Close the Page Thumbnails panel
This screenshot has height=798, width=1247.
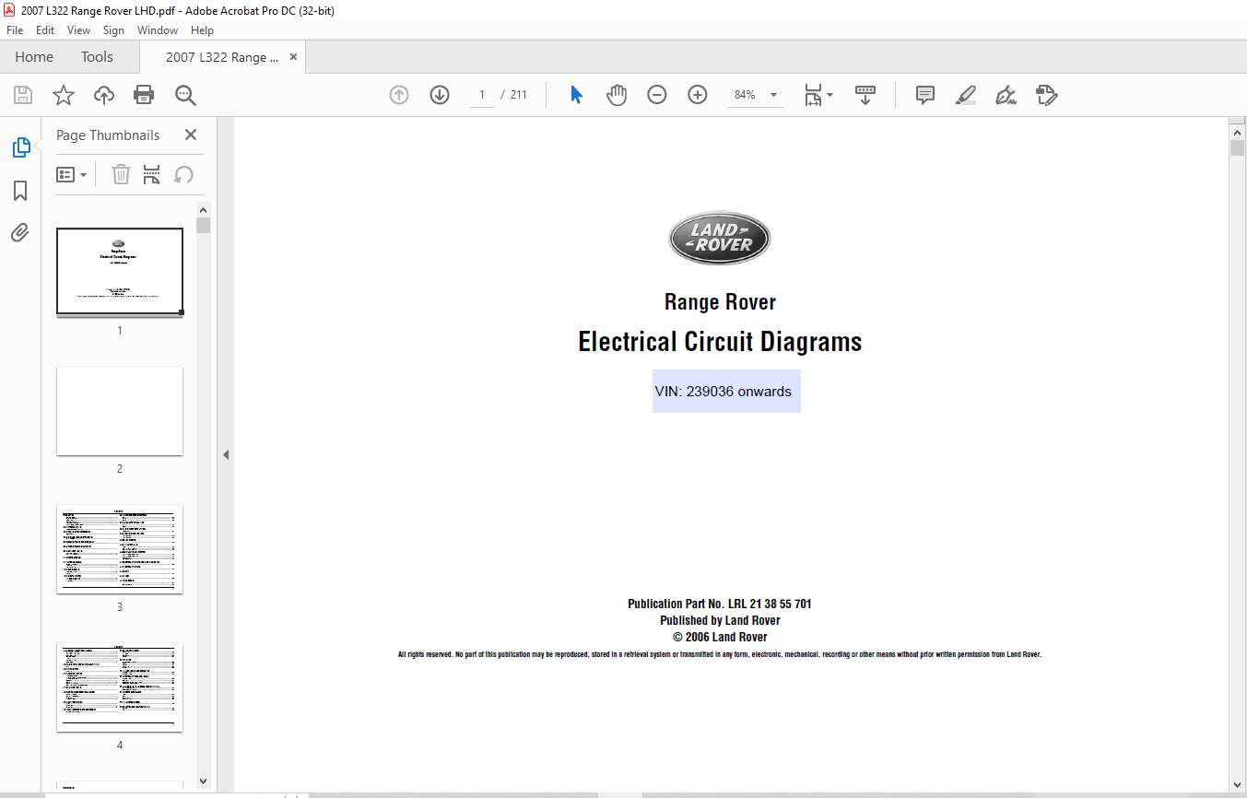pos(191,135)
